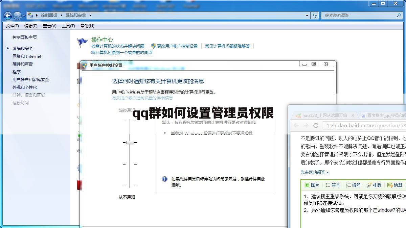Open the 帮助(H) menu

pos(87,26)
